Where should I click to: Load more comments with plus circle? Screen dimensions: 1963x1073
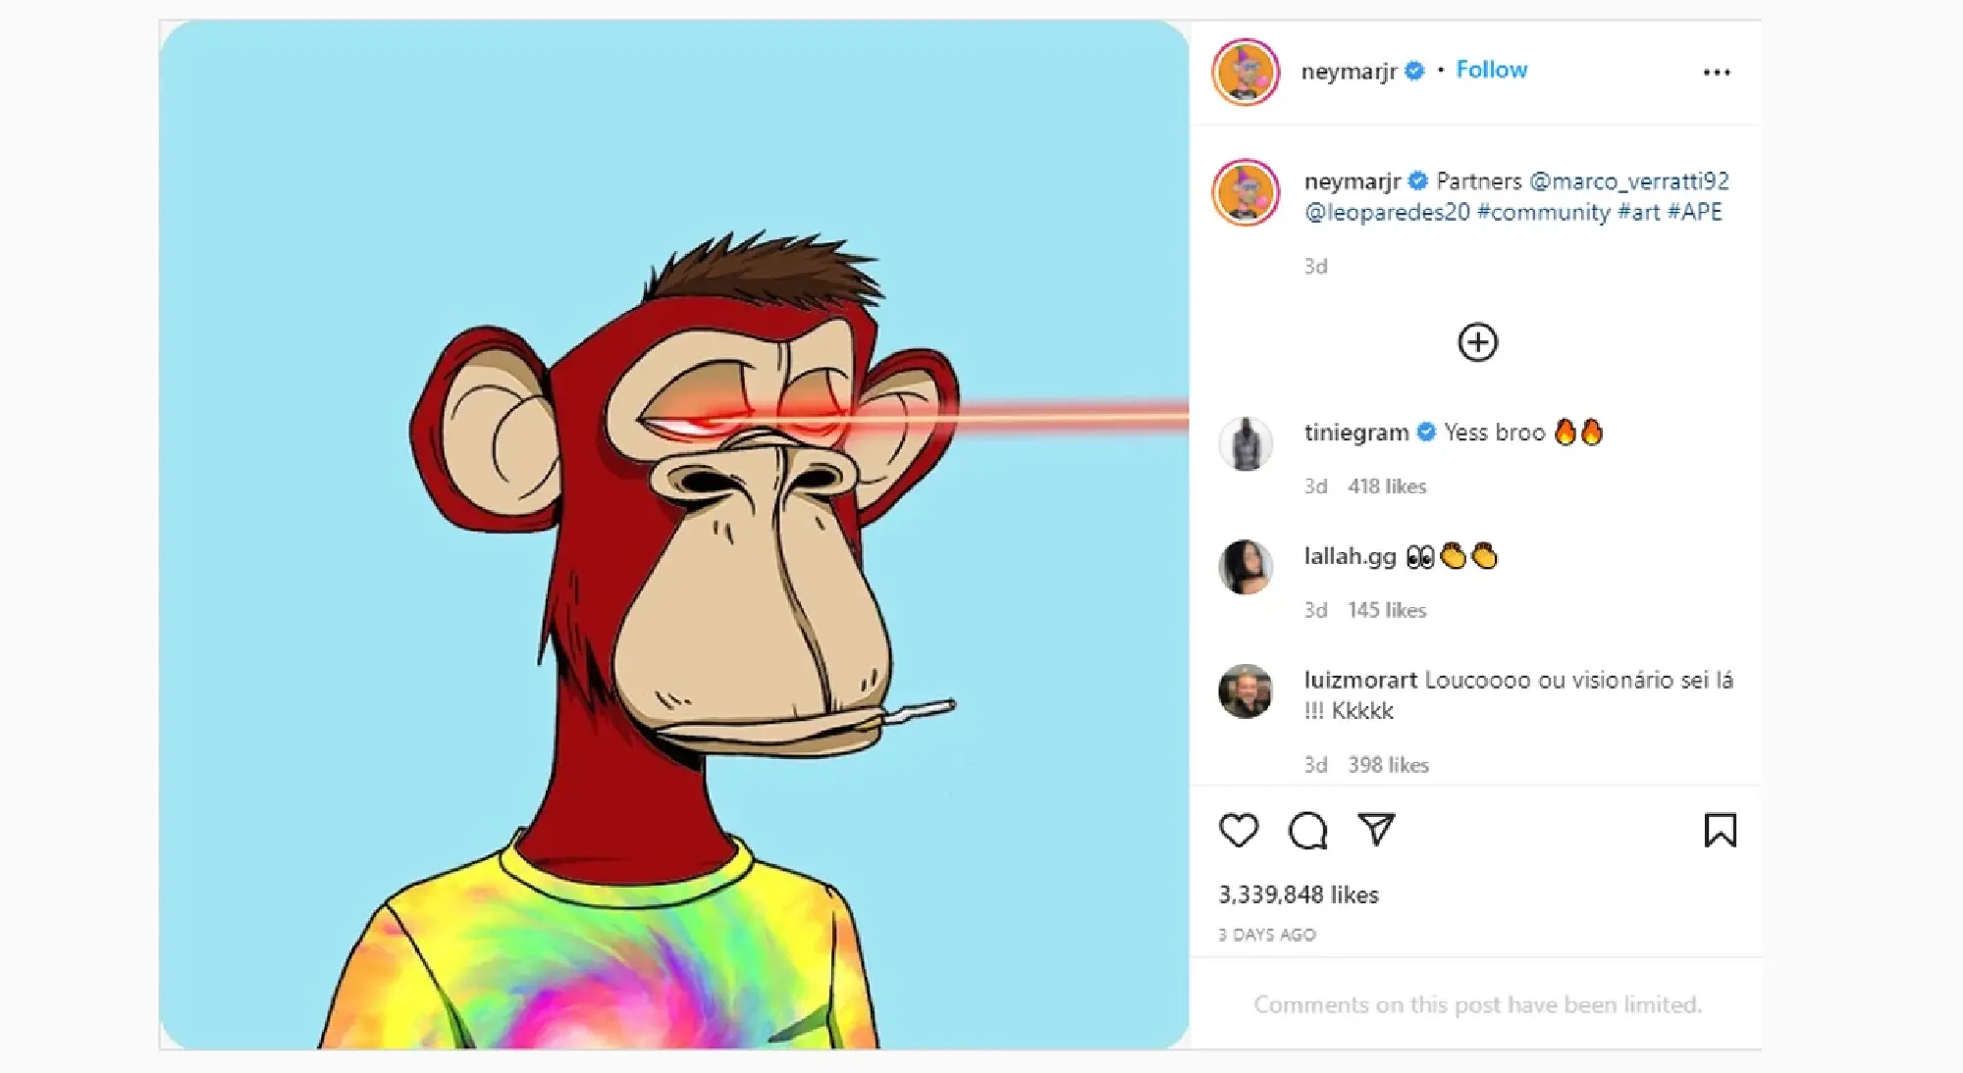[1477, 342]
